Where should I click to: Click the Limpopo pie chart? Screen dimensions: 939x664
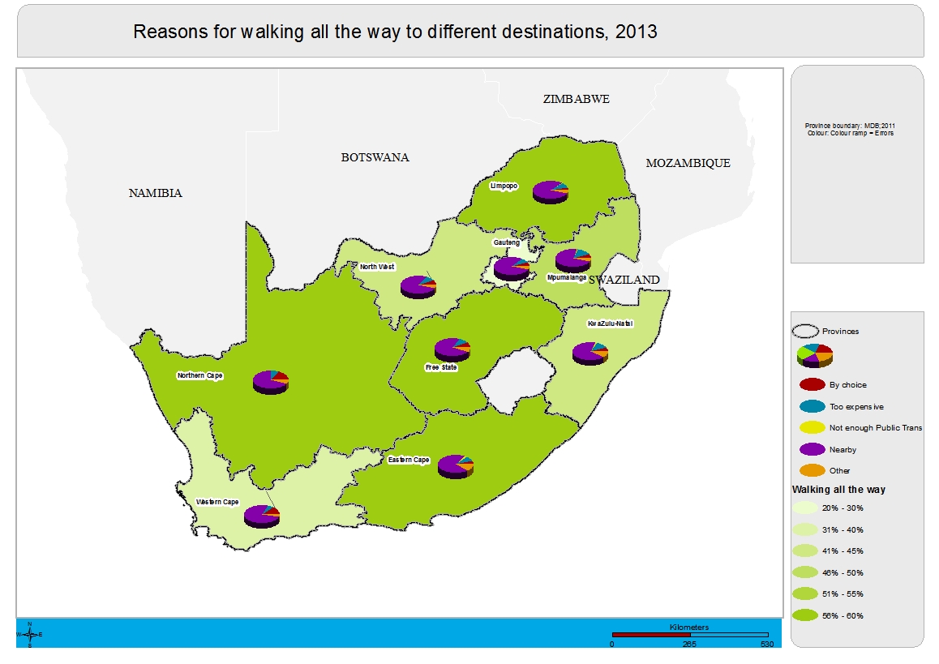pyautogui.click(x=551, y=192)
